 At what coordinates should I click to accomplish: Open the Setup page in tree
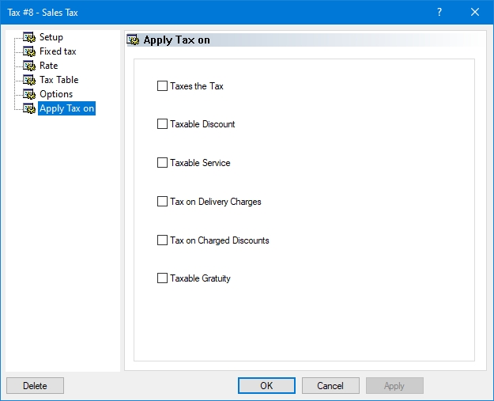coord(51,37)
